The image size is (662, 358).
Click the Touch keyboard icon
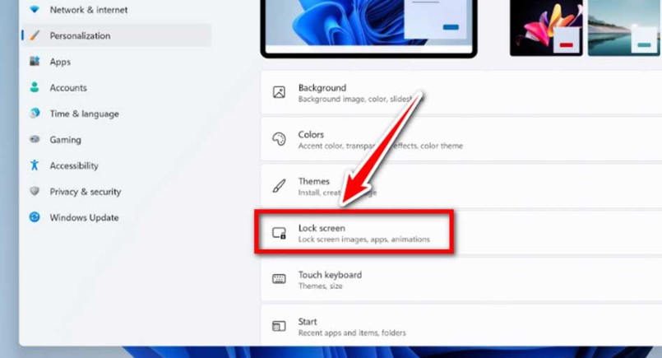279,280
